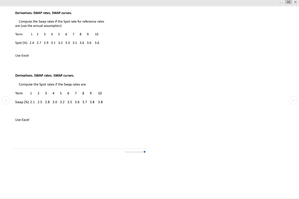This screenshot has width=299, height=199.
Task: Click the second Derivatives SWAP heading
Action: (x=45, y=75)
